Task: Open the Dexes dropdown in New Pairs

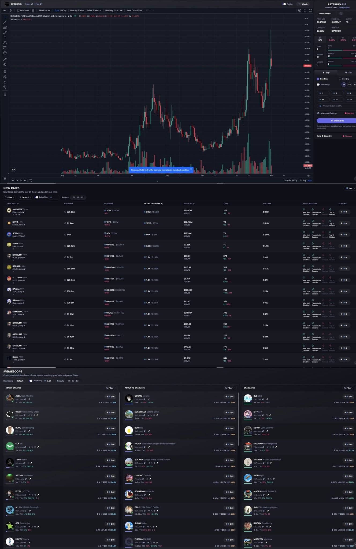Action: click(x=25, y=197)
